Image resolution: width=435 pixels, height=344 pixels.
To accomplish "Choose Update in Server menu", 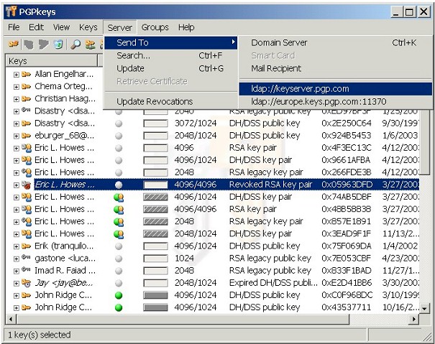I will 171,68.
